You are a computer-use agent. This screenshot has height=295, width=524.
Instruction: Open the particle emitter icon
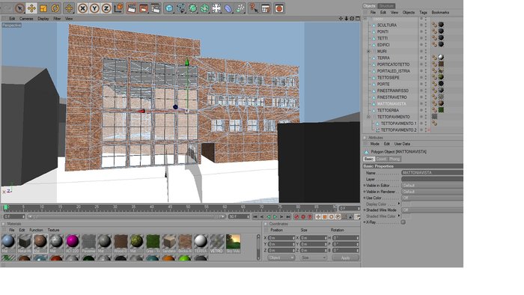click(x=240, y=8)
